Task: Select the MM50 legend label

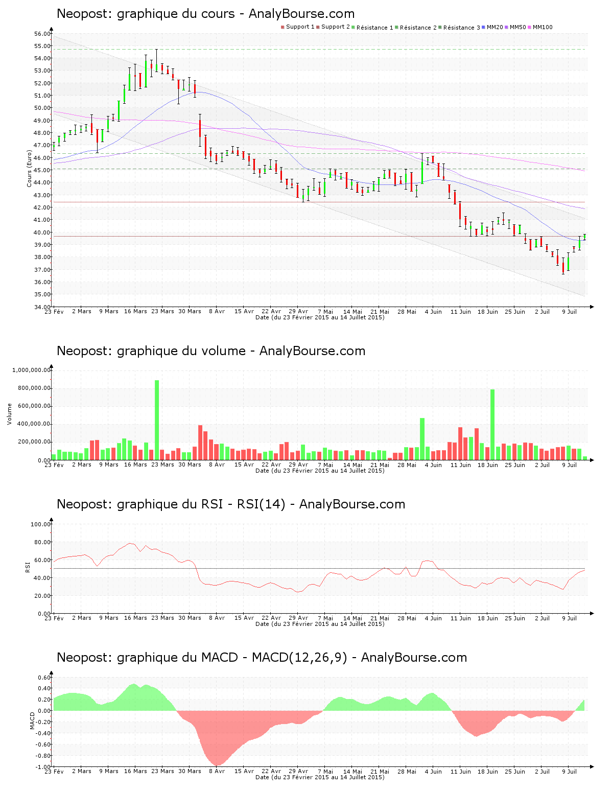Action: pos(518,27)
